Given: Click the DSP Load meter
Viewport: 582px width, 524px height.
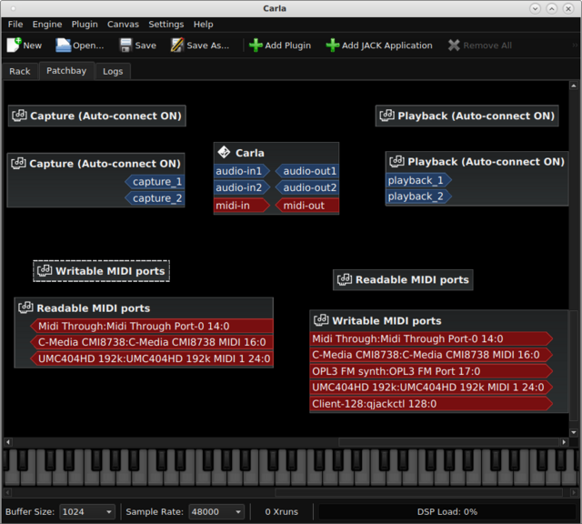Looking at the screenshot, I should coord(447,512).
